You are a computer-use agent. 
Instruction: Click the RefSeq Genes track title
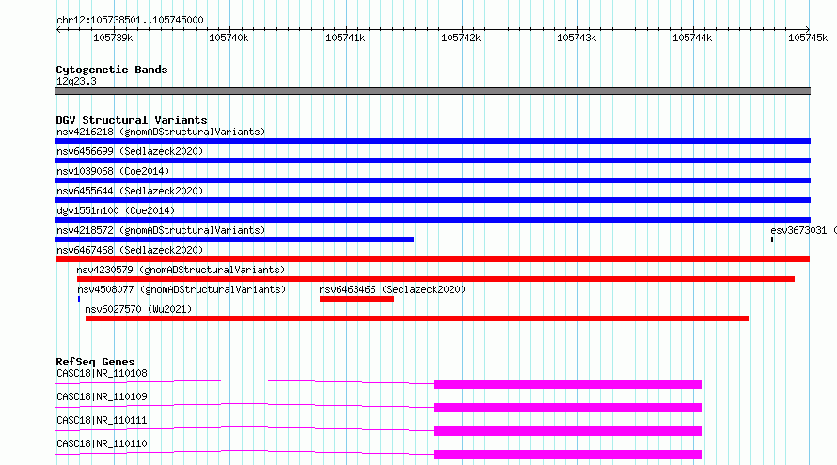tap(95, 362)
